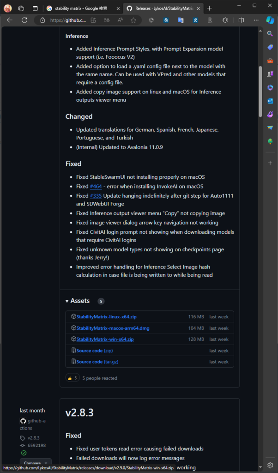Open a new browser tab
278x473 pixels.
[x=209, y=8]
